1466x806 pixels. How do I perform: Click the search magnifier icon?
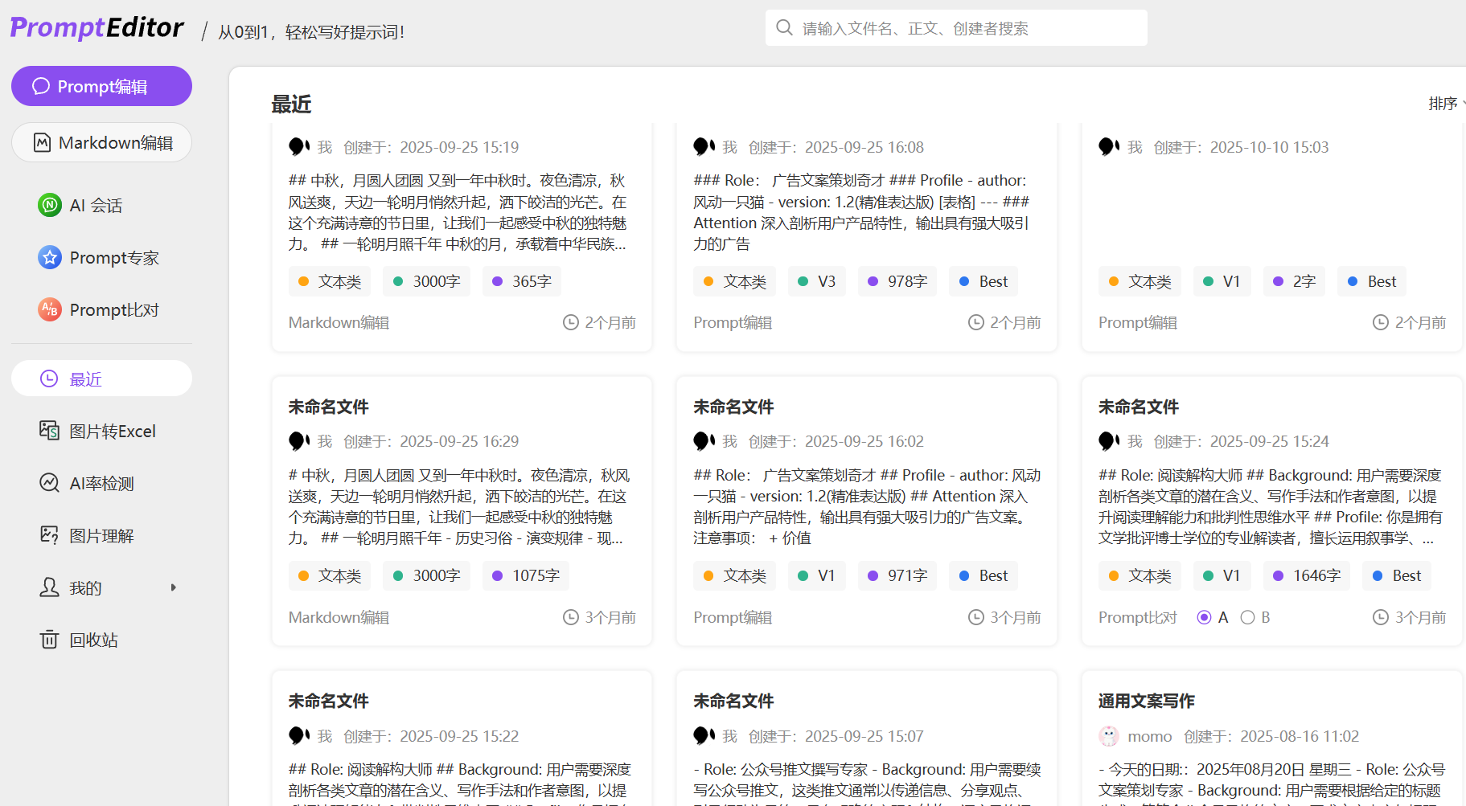(784, 28)
